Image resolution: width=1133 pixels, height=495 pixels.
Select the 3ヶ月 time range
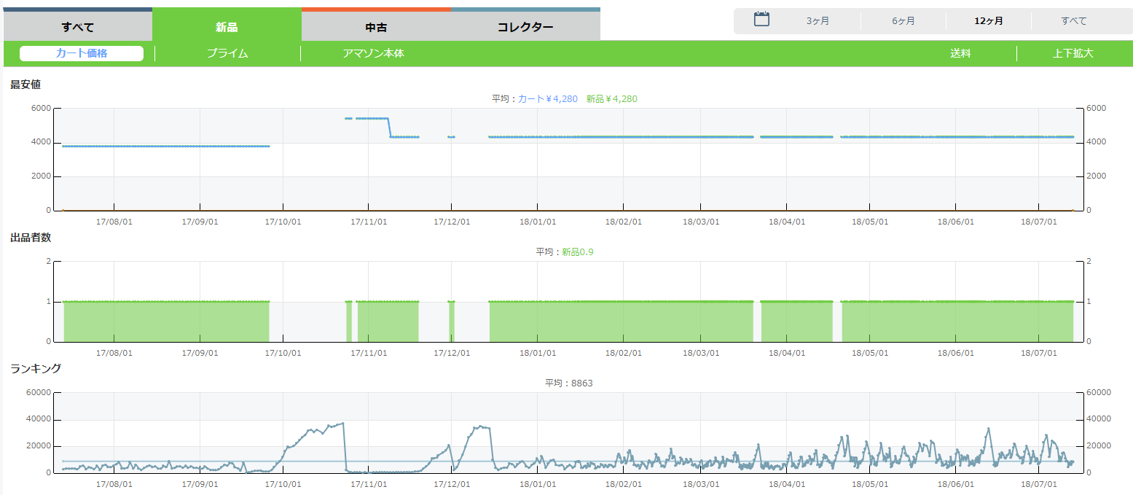tap(818, 21)
